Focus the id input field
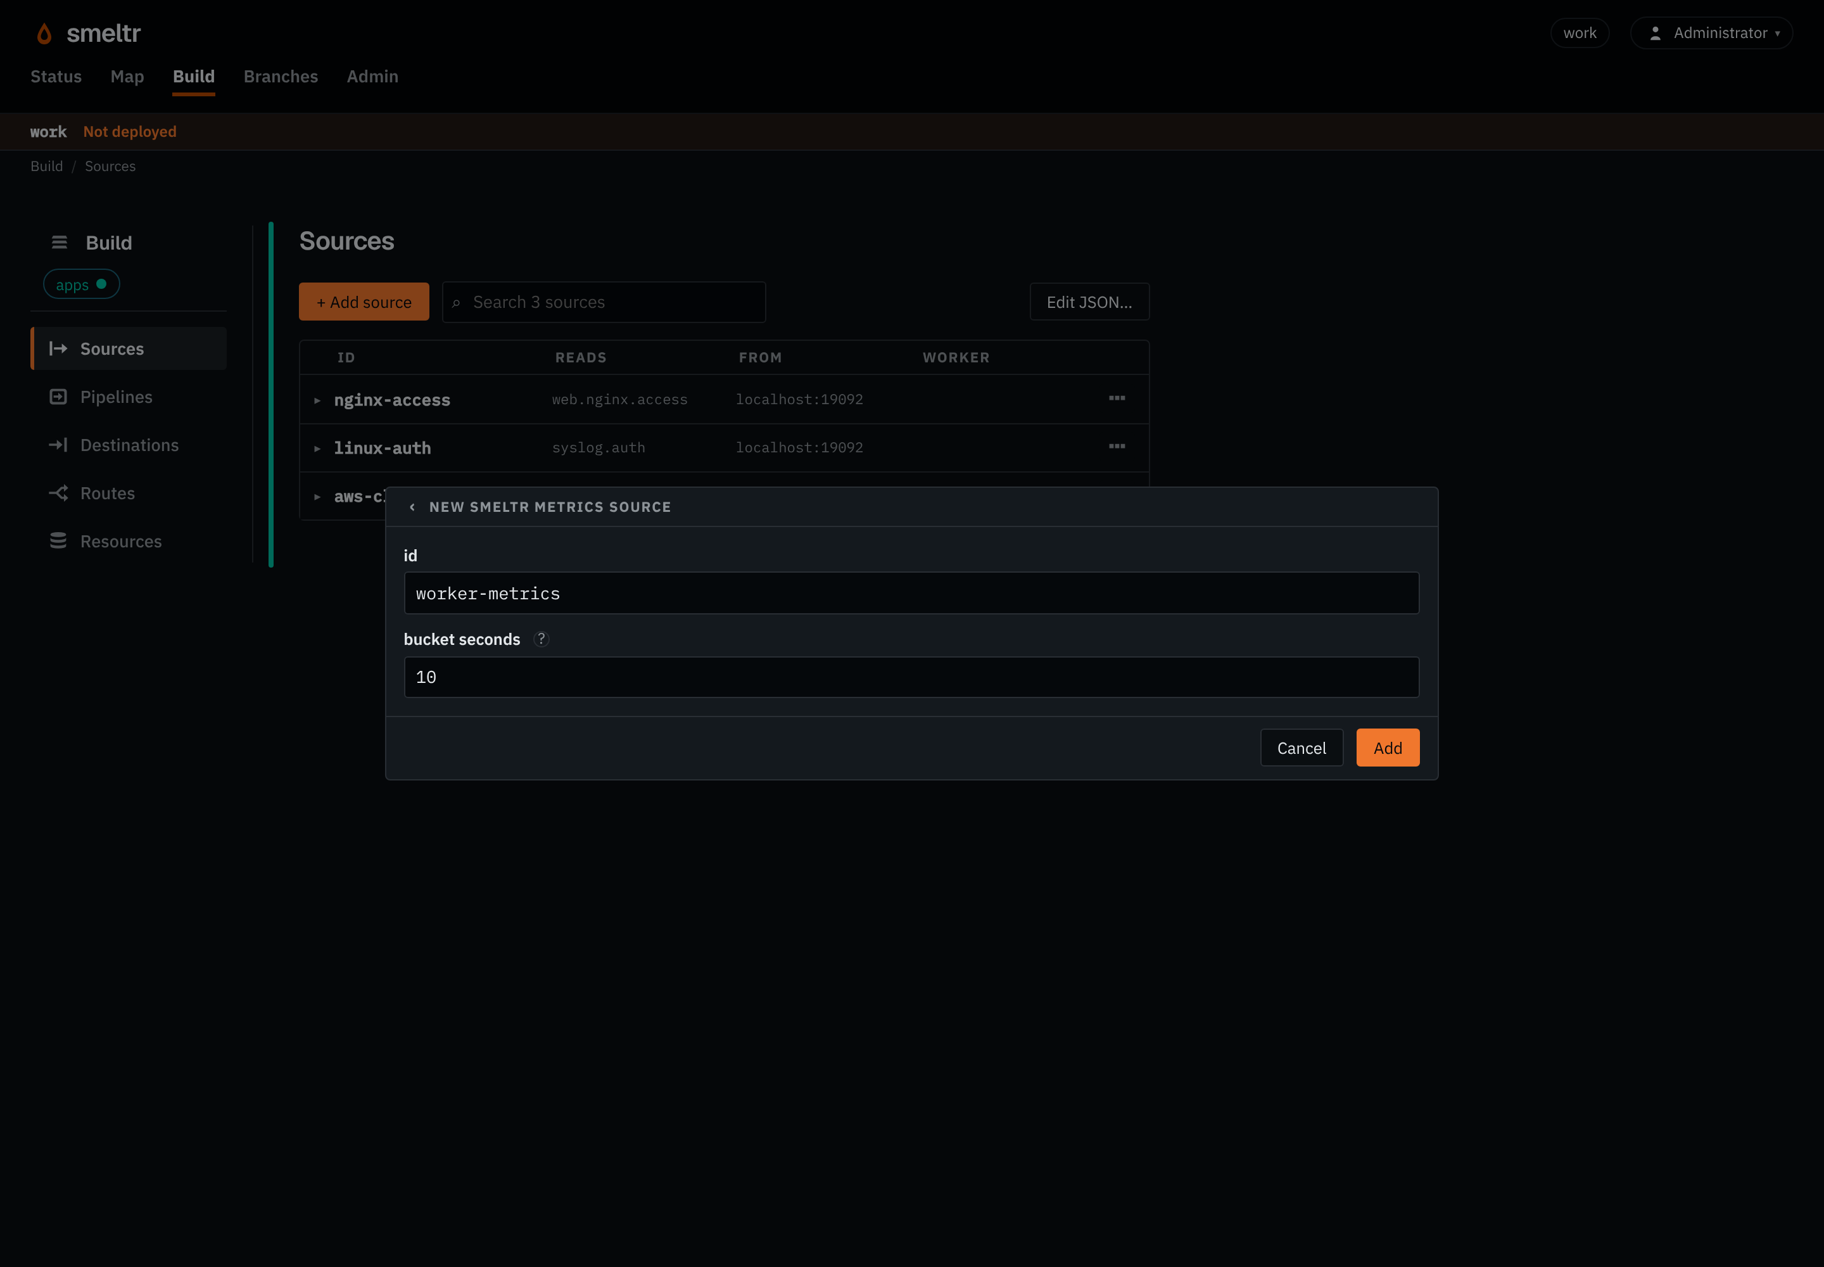The height and width of the screenshot is (1267, 1824). point(911,593)
